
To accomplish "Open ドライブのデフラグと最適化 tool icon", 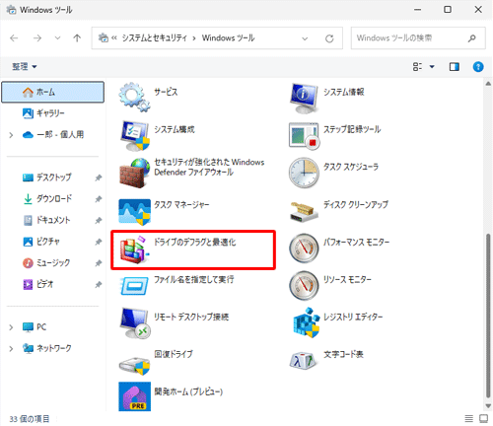I will [x=135, y=249].
